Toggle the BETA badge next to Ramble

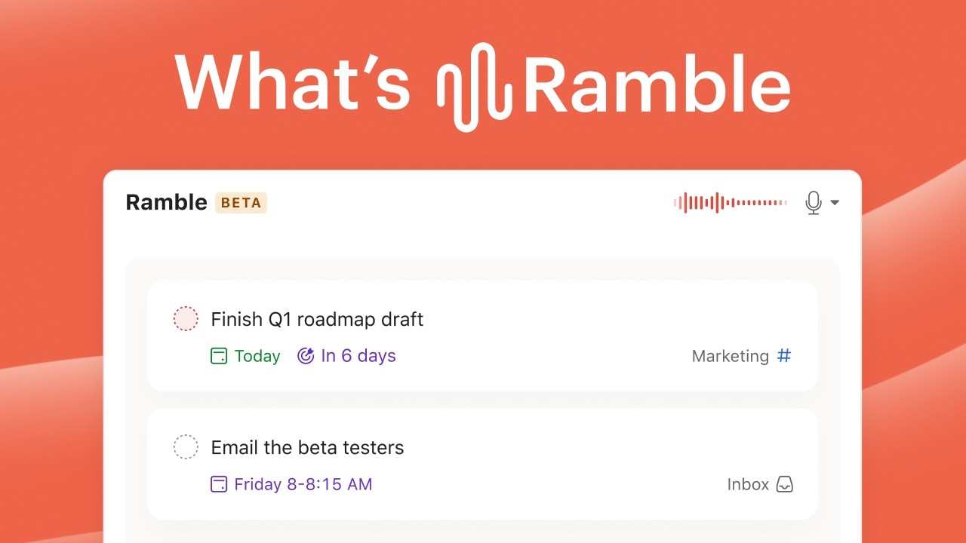pyautogui.click(x=241, y=202)
